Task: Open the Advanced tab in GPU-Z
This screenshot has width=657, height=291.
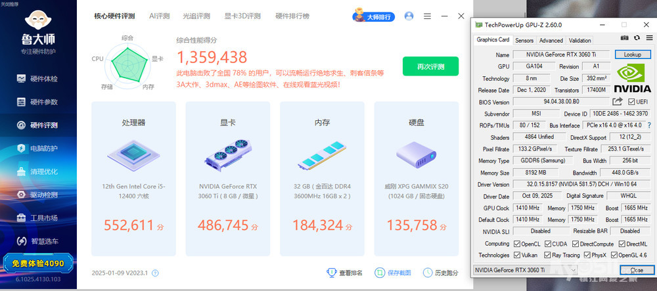Action: [x=551, y=40]
